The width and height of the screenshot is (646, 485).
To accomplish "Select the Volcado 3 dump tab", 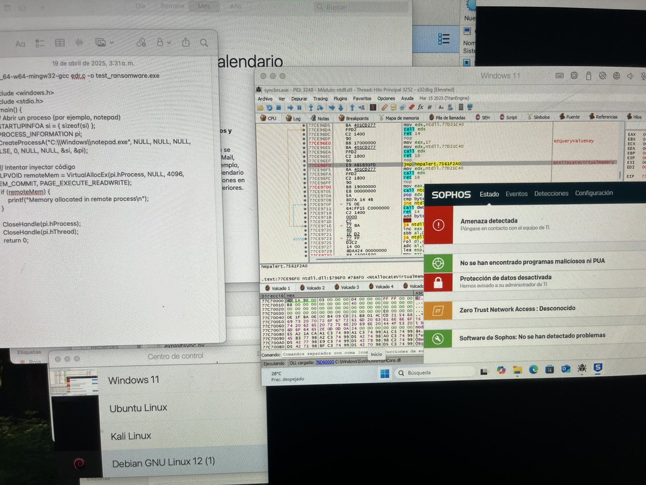I will tap(347, 287).
